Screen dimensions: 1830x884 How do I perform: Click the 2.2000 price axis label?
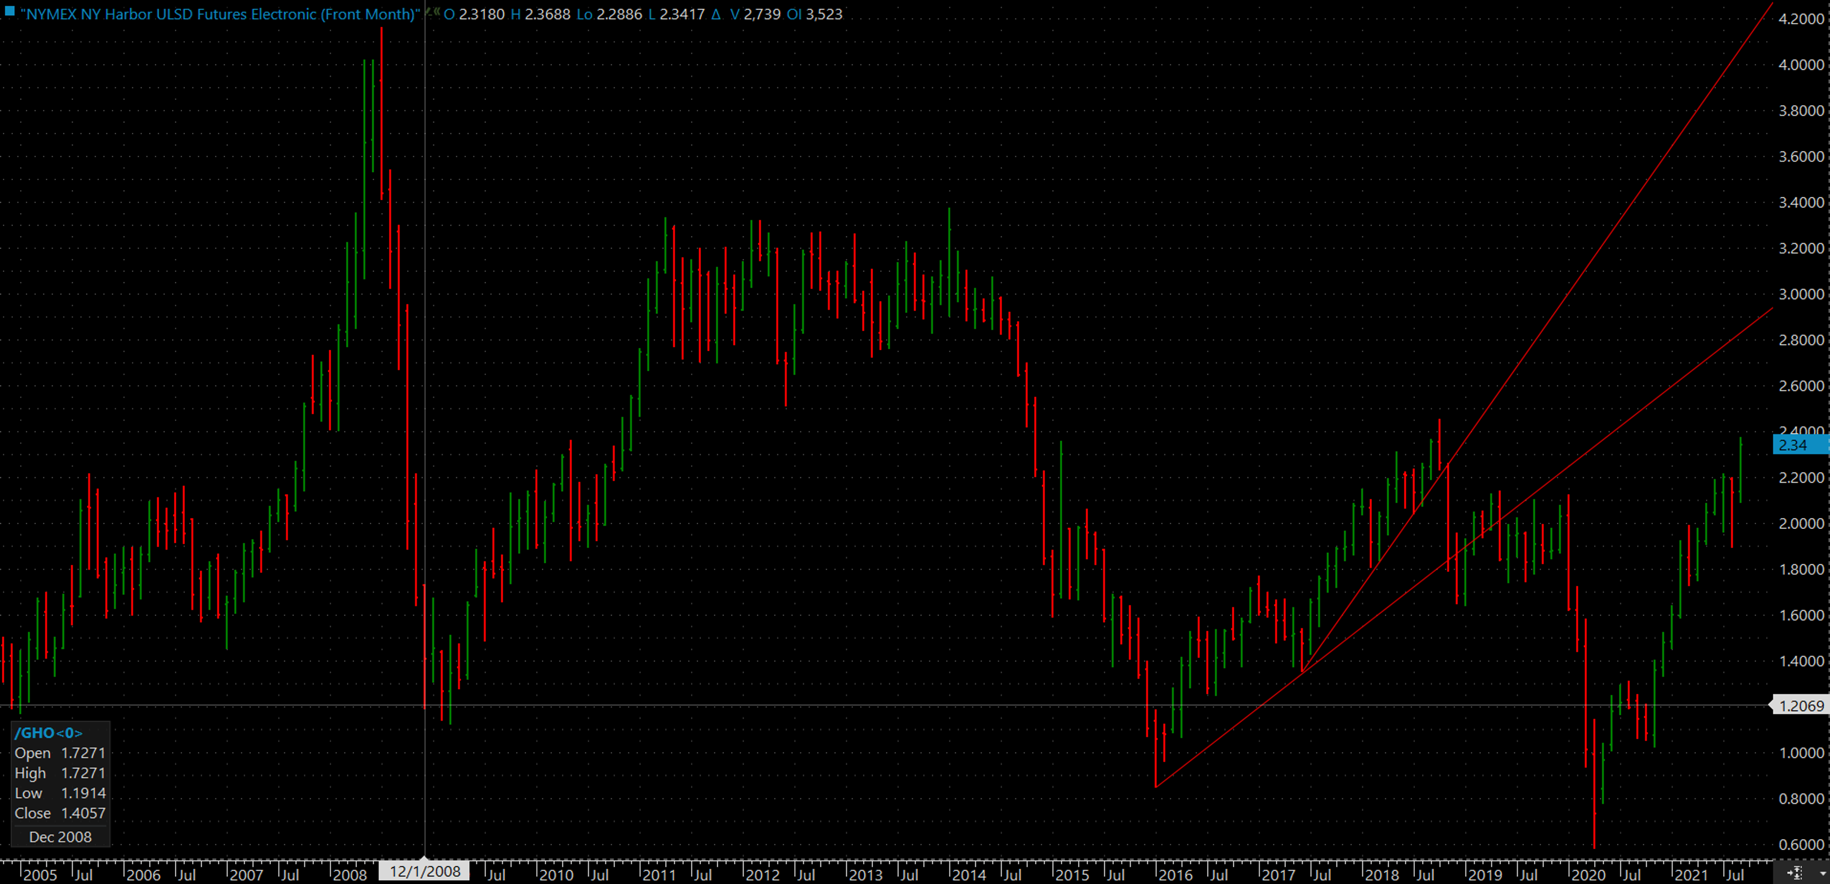[x=1801, y=478]
